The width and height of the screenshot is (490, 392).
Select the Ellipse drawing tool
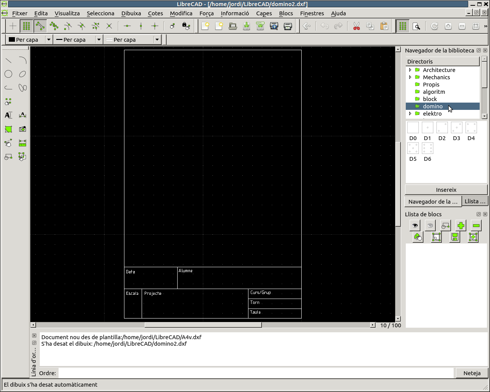23,74
